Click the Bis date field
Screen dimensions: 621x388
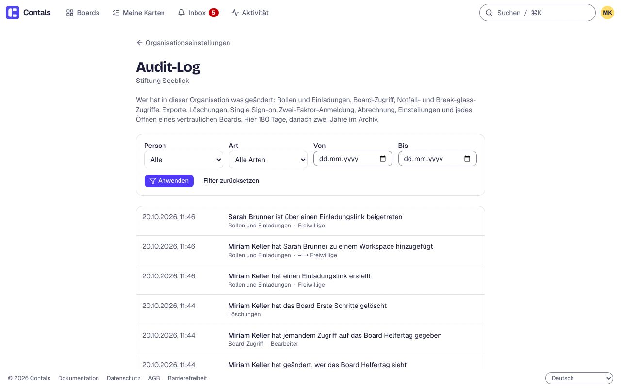438,159
